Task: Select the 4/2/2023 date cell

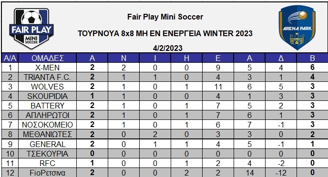Action: 167,48
